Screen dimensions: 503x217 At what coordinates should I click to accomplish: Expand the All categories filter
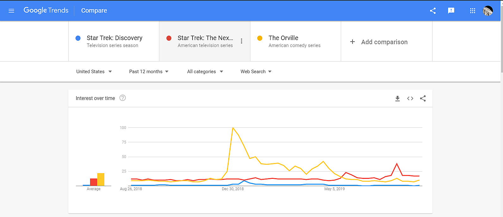click(205, 71)
